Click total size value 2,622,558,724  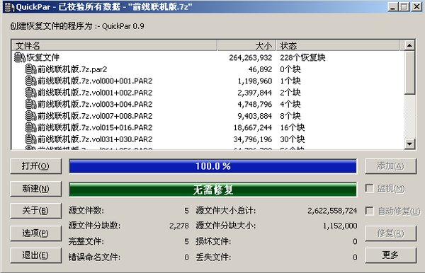point(332,211)
